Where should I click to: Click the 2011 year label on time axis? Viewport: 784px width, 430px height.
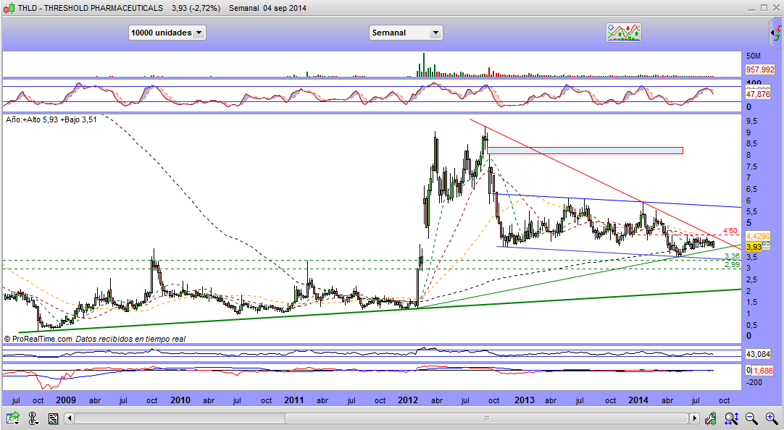point(294,400)
